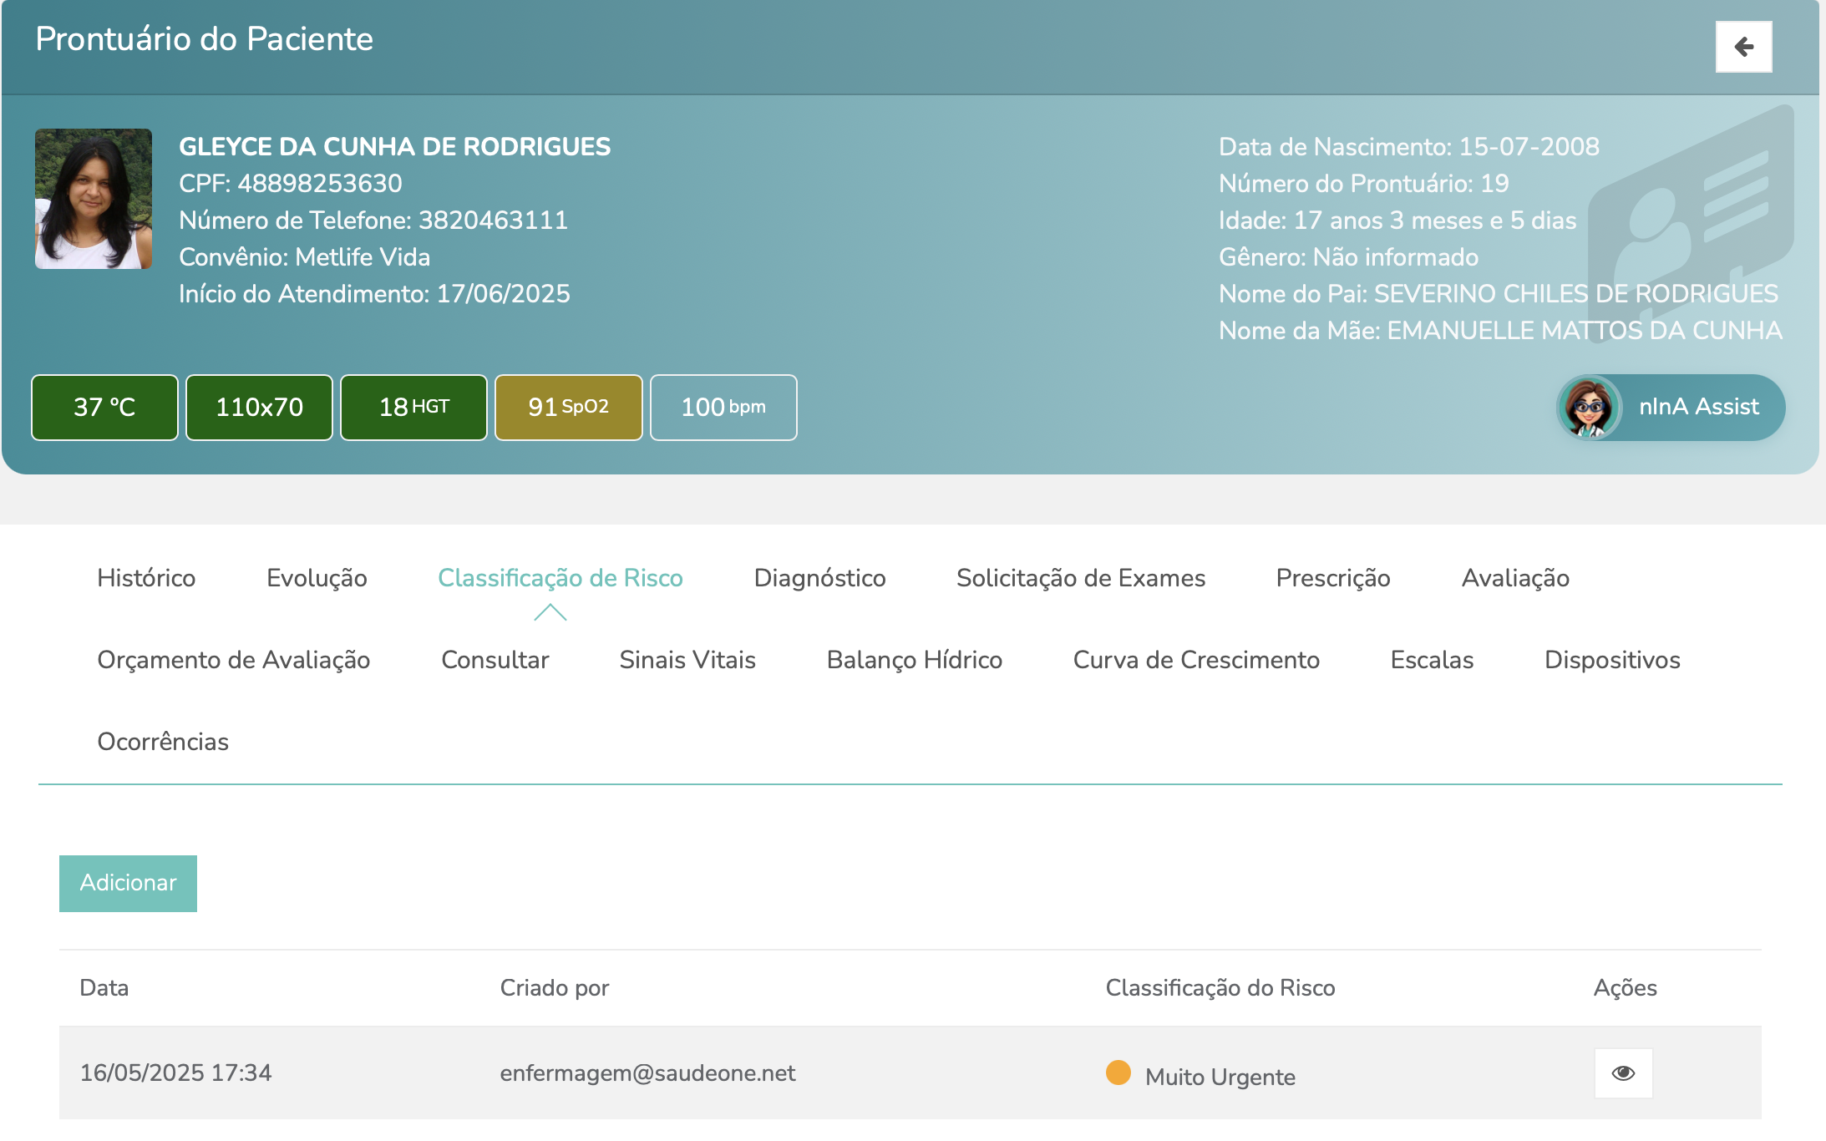Click the patient profile photo

pyautogui.click(x=94, y=199)
